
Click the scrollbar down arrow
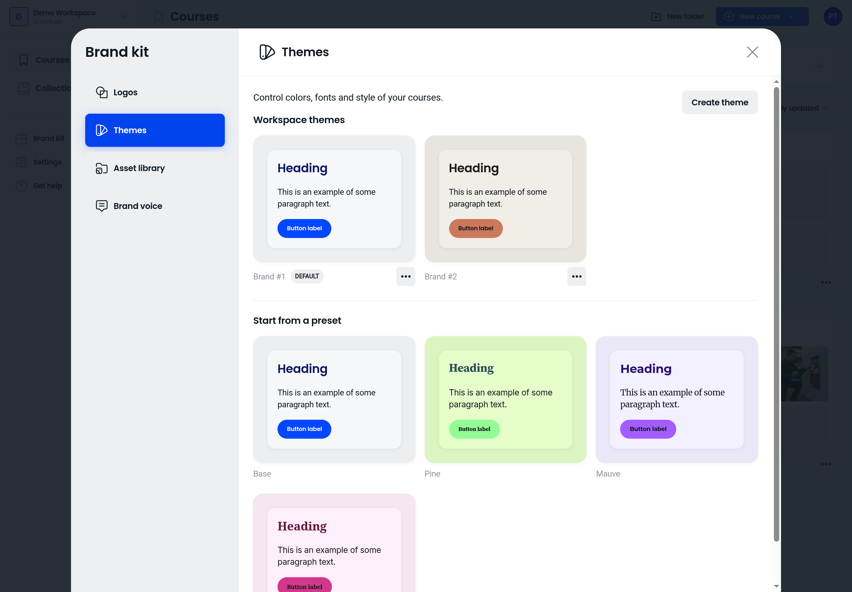coord(776,586)
